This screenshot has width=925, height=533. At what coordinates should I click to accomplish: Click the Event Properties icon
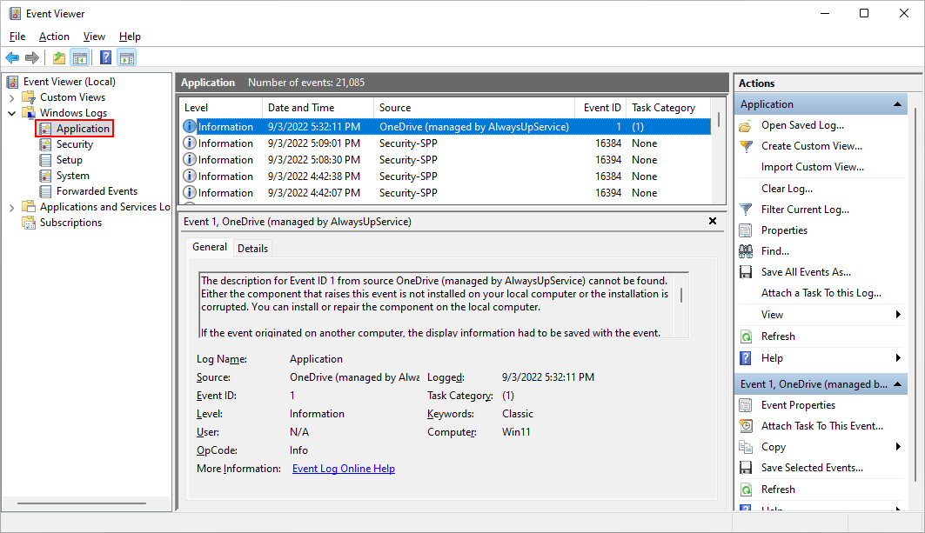[746, 405]
